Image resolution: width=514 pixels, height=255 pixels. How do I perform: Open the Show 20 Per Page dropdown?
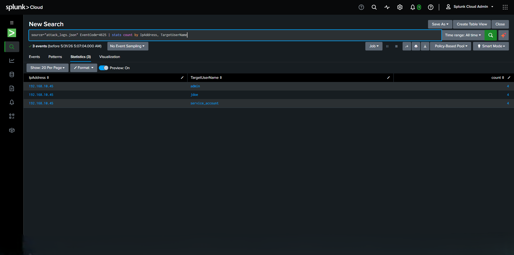(47, 68)
